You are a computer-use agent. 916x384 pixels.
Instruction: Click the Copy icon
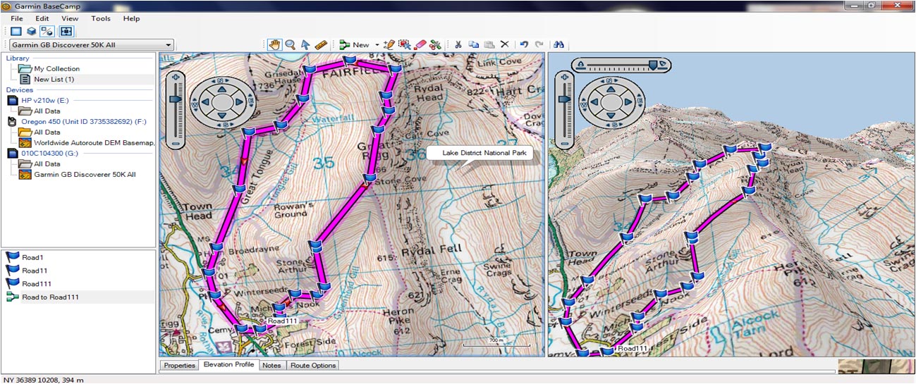(474, 44)
